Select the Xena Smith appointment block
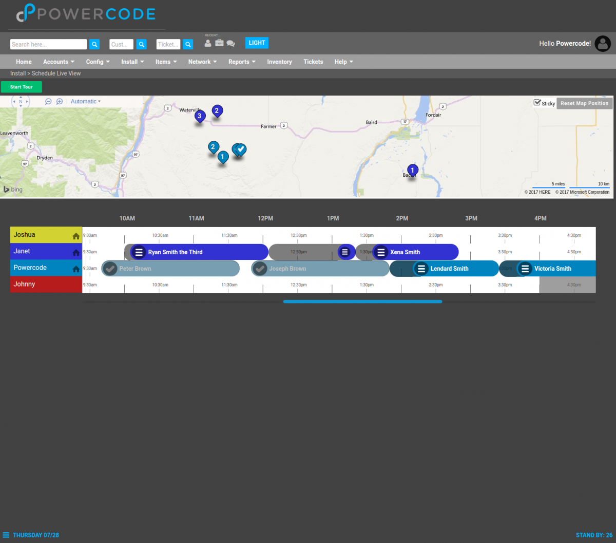616x543 pixels. coord(416,252)
